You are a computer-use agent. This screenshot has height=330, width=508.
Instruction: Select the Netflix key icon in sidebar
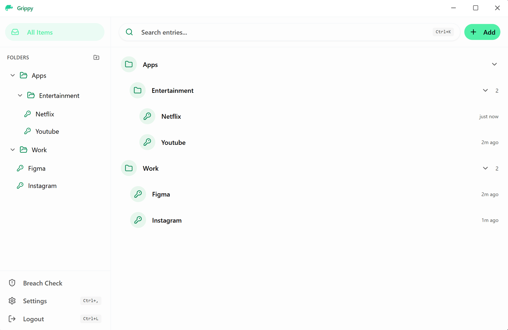click(28, 114)
